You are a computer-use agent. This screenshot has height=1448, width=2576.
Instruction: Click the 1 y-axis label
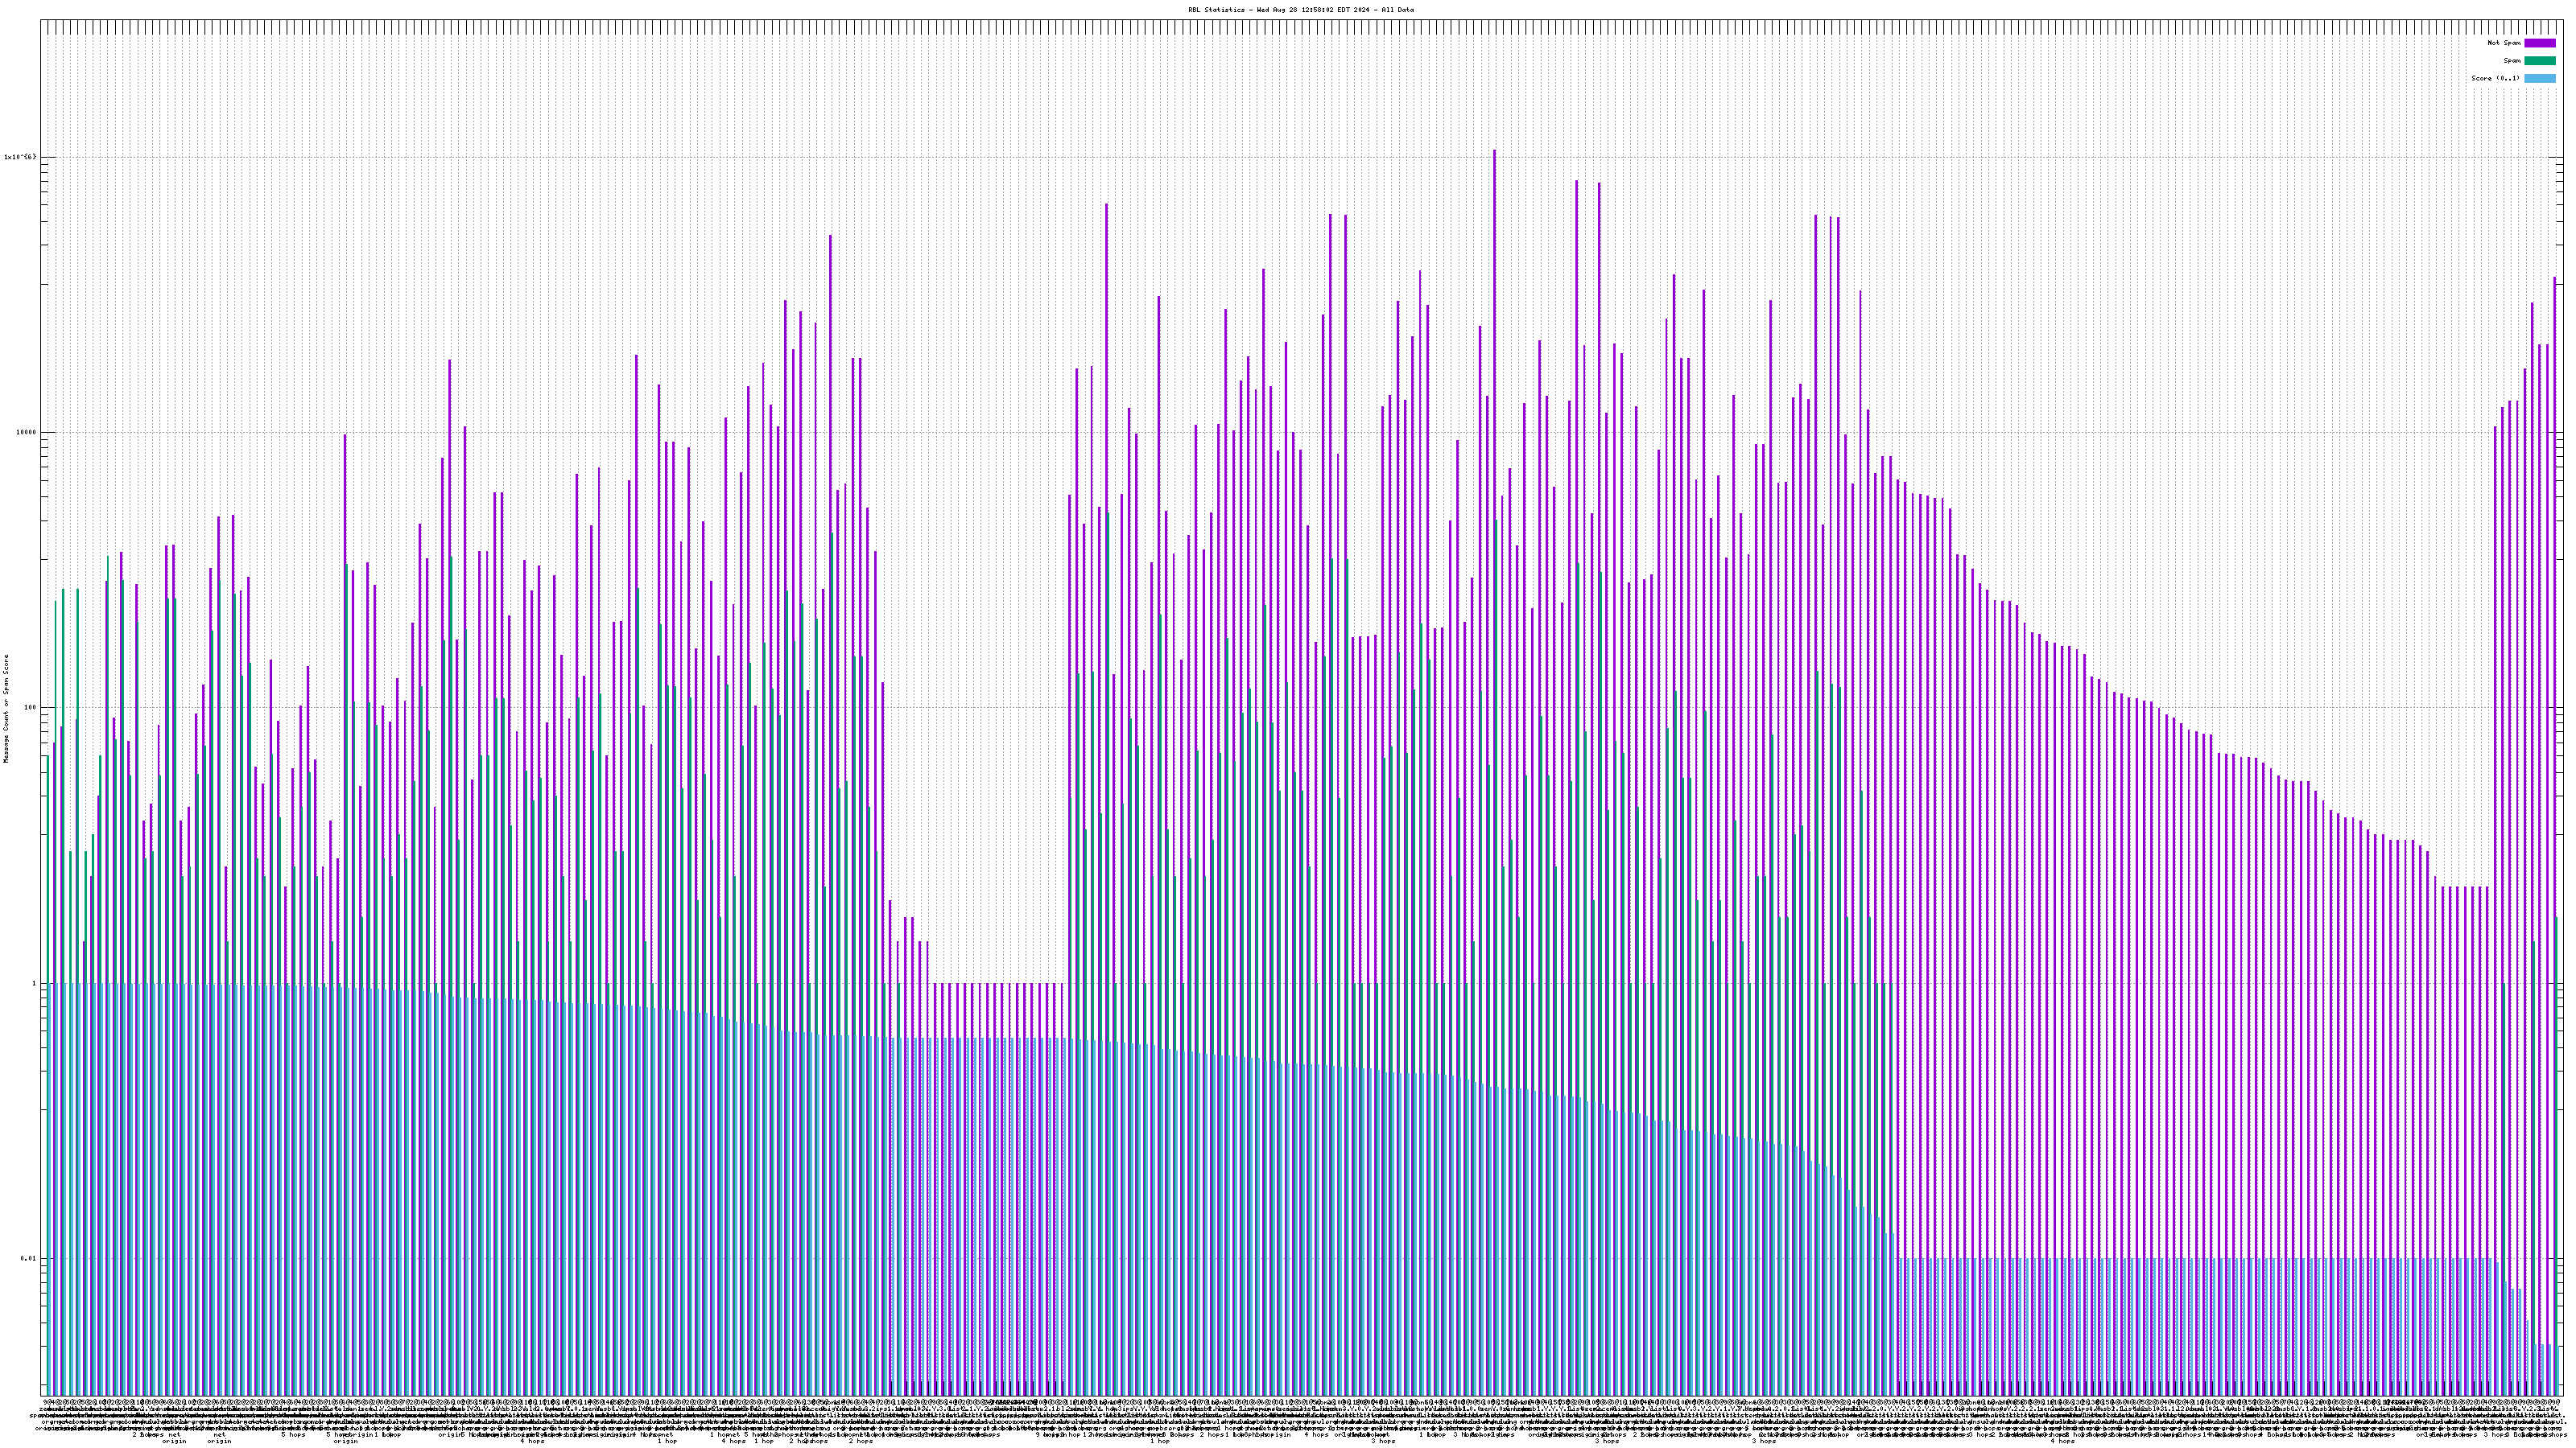tap(33, 983)
